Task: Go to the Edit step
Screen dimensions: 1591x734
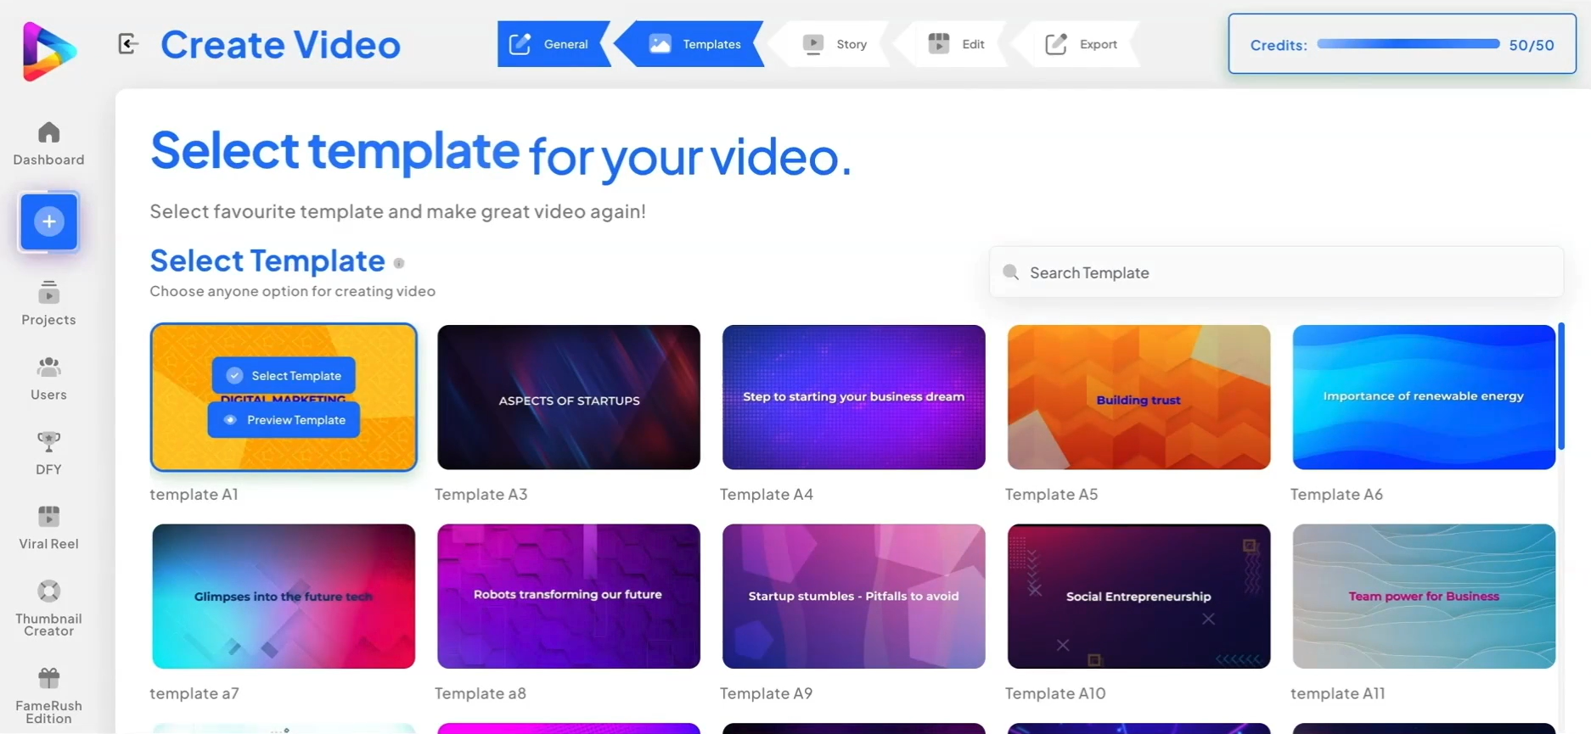Action: (x=957, y=44)
